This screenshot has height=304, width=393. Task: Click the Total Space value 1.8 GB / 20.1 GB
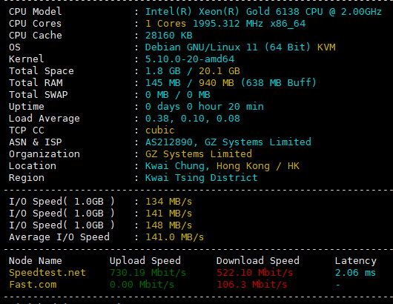(x=193, y=71)
